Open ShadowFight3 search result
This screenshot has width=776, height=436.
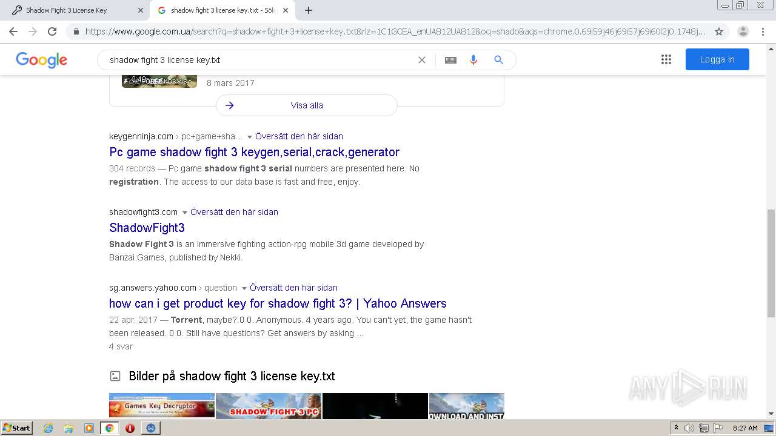tap(147, 228)
